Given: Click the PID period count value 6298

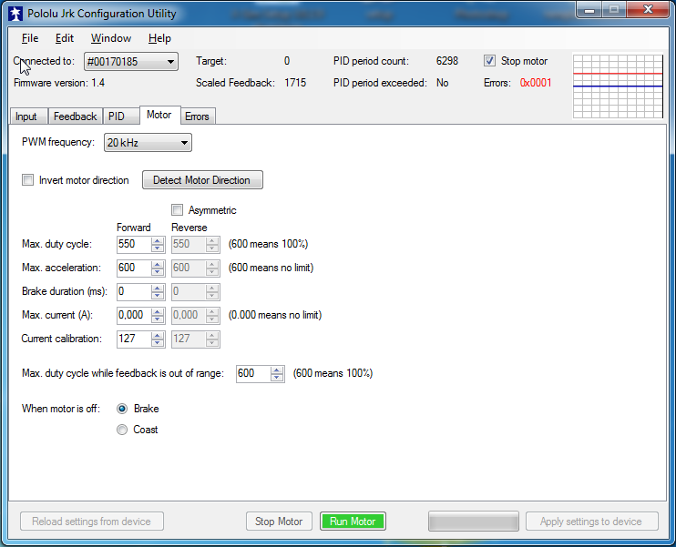Looking at the screenshot, I should pyautogui.click(x=447, y=61).
